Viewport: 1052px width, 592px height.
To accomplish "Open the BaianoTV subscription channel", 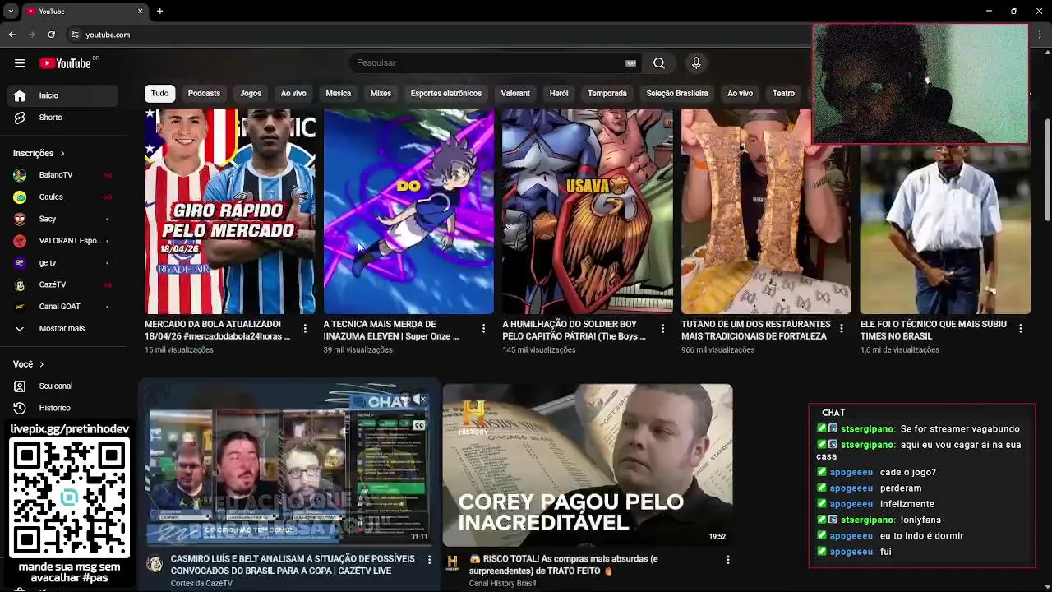I will coord(62,175).
